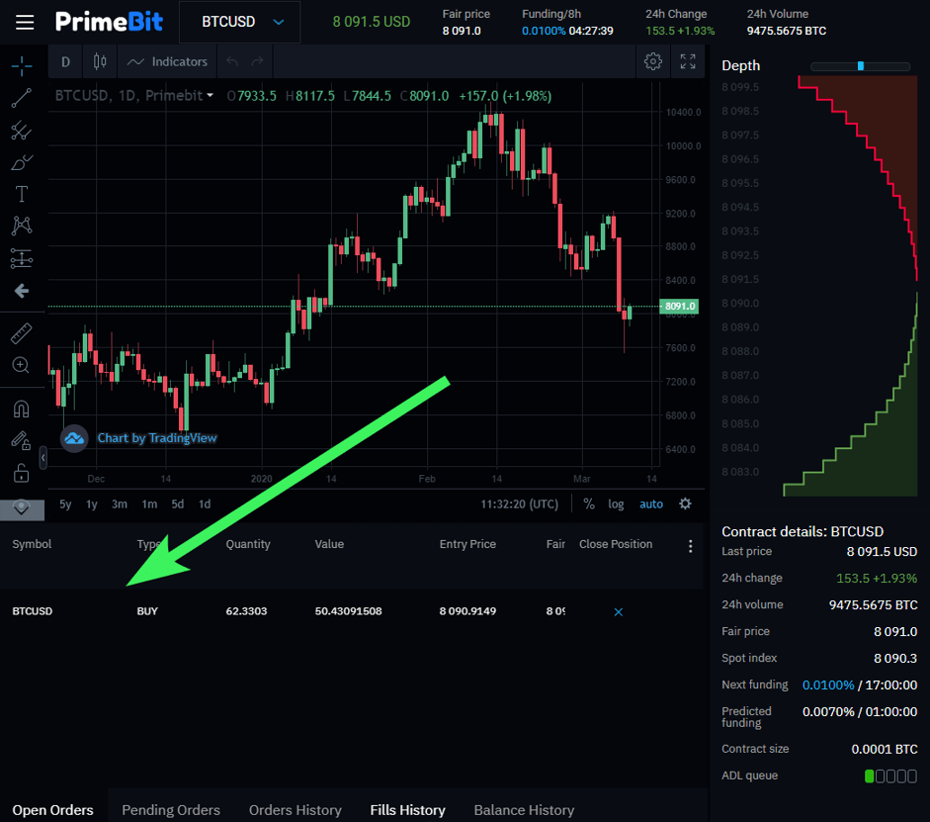Set chart range to 1m

tap(149, 503)
